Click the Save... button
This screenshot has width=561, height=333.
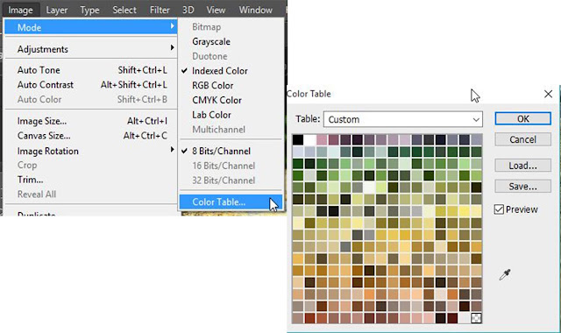pos(522,187)
